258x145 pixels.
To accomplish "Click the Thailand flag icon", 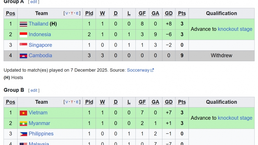I will pyautogui.click(x=23, y=24).
